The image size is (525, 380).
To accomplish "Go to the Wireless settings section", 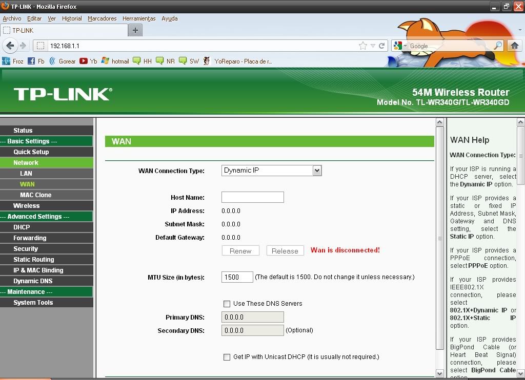I will pos(26,206).
